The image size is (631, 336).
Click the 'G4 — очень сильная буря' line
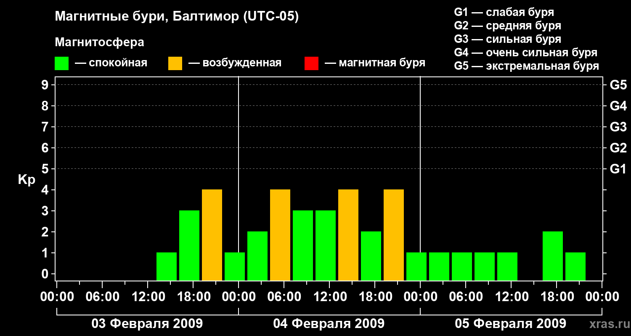click(525, 52)
